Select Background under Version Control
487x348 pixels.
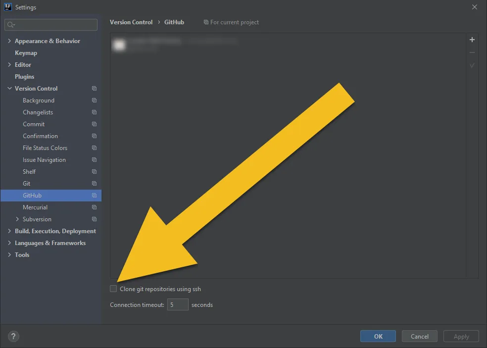tap(39, 100)
